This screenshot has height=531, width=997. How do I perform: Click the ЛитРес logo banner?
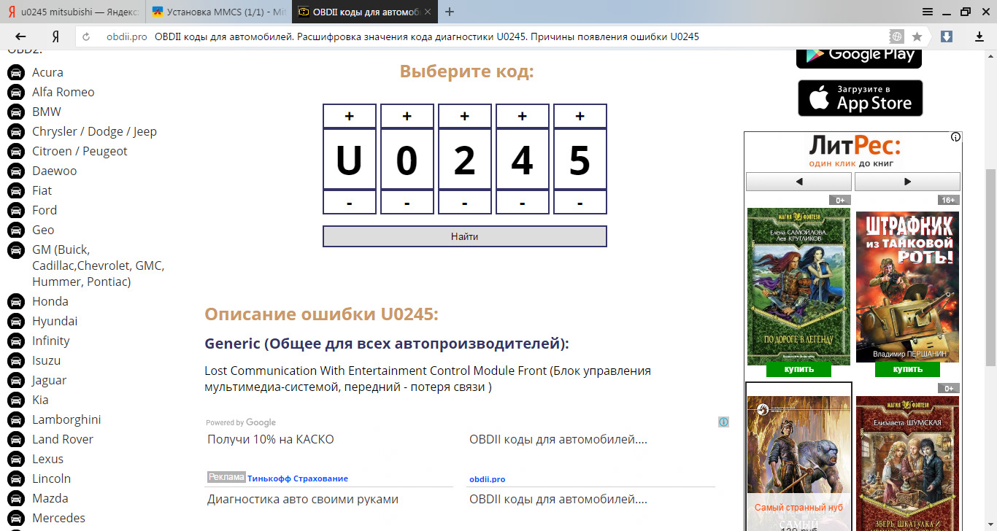pos(854,151)
